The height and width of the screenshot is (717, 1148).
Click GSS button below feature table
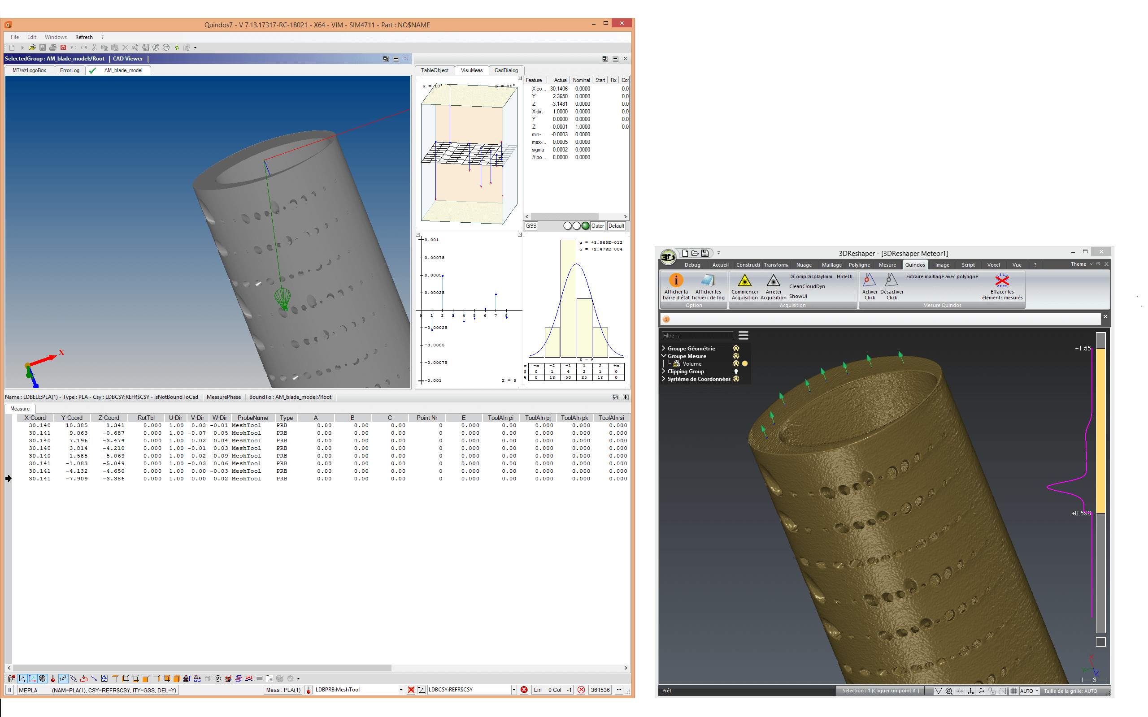(531, 226)
